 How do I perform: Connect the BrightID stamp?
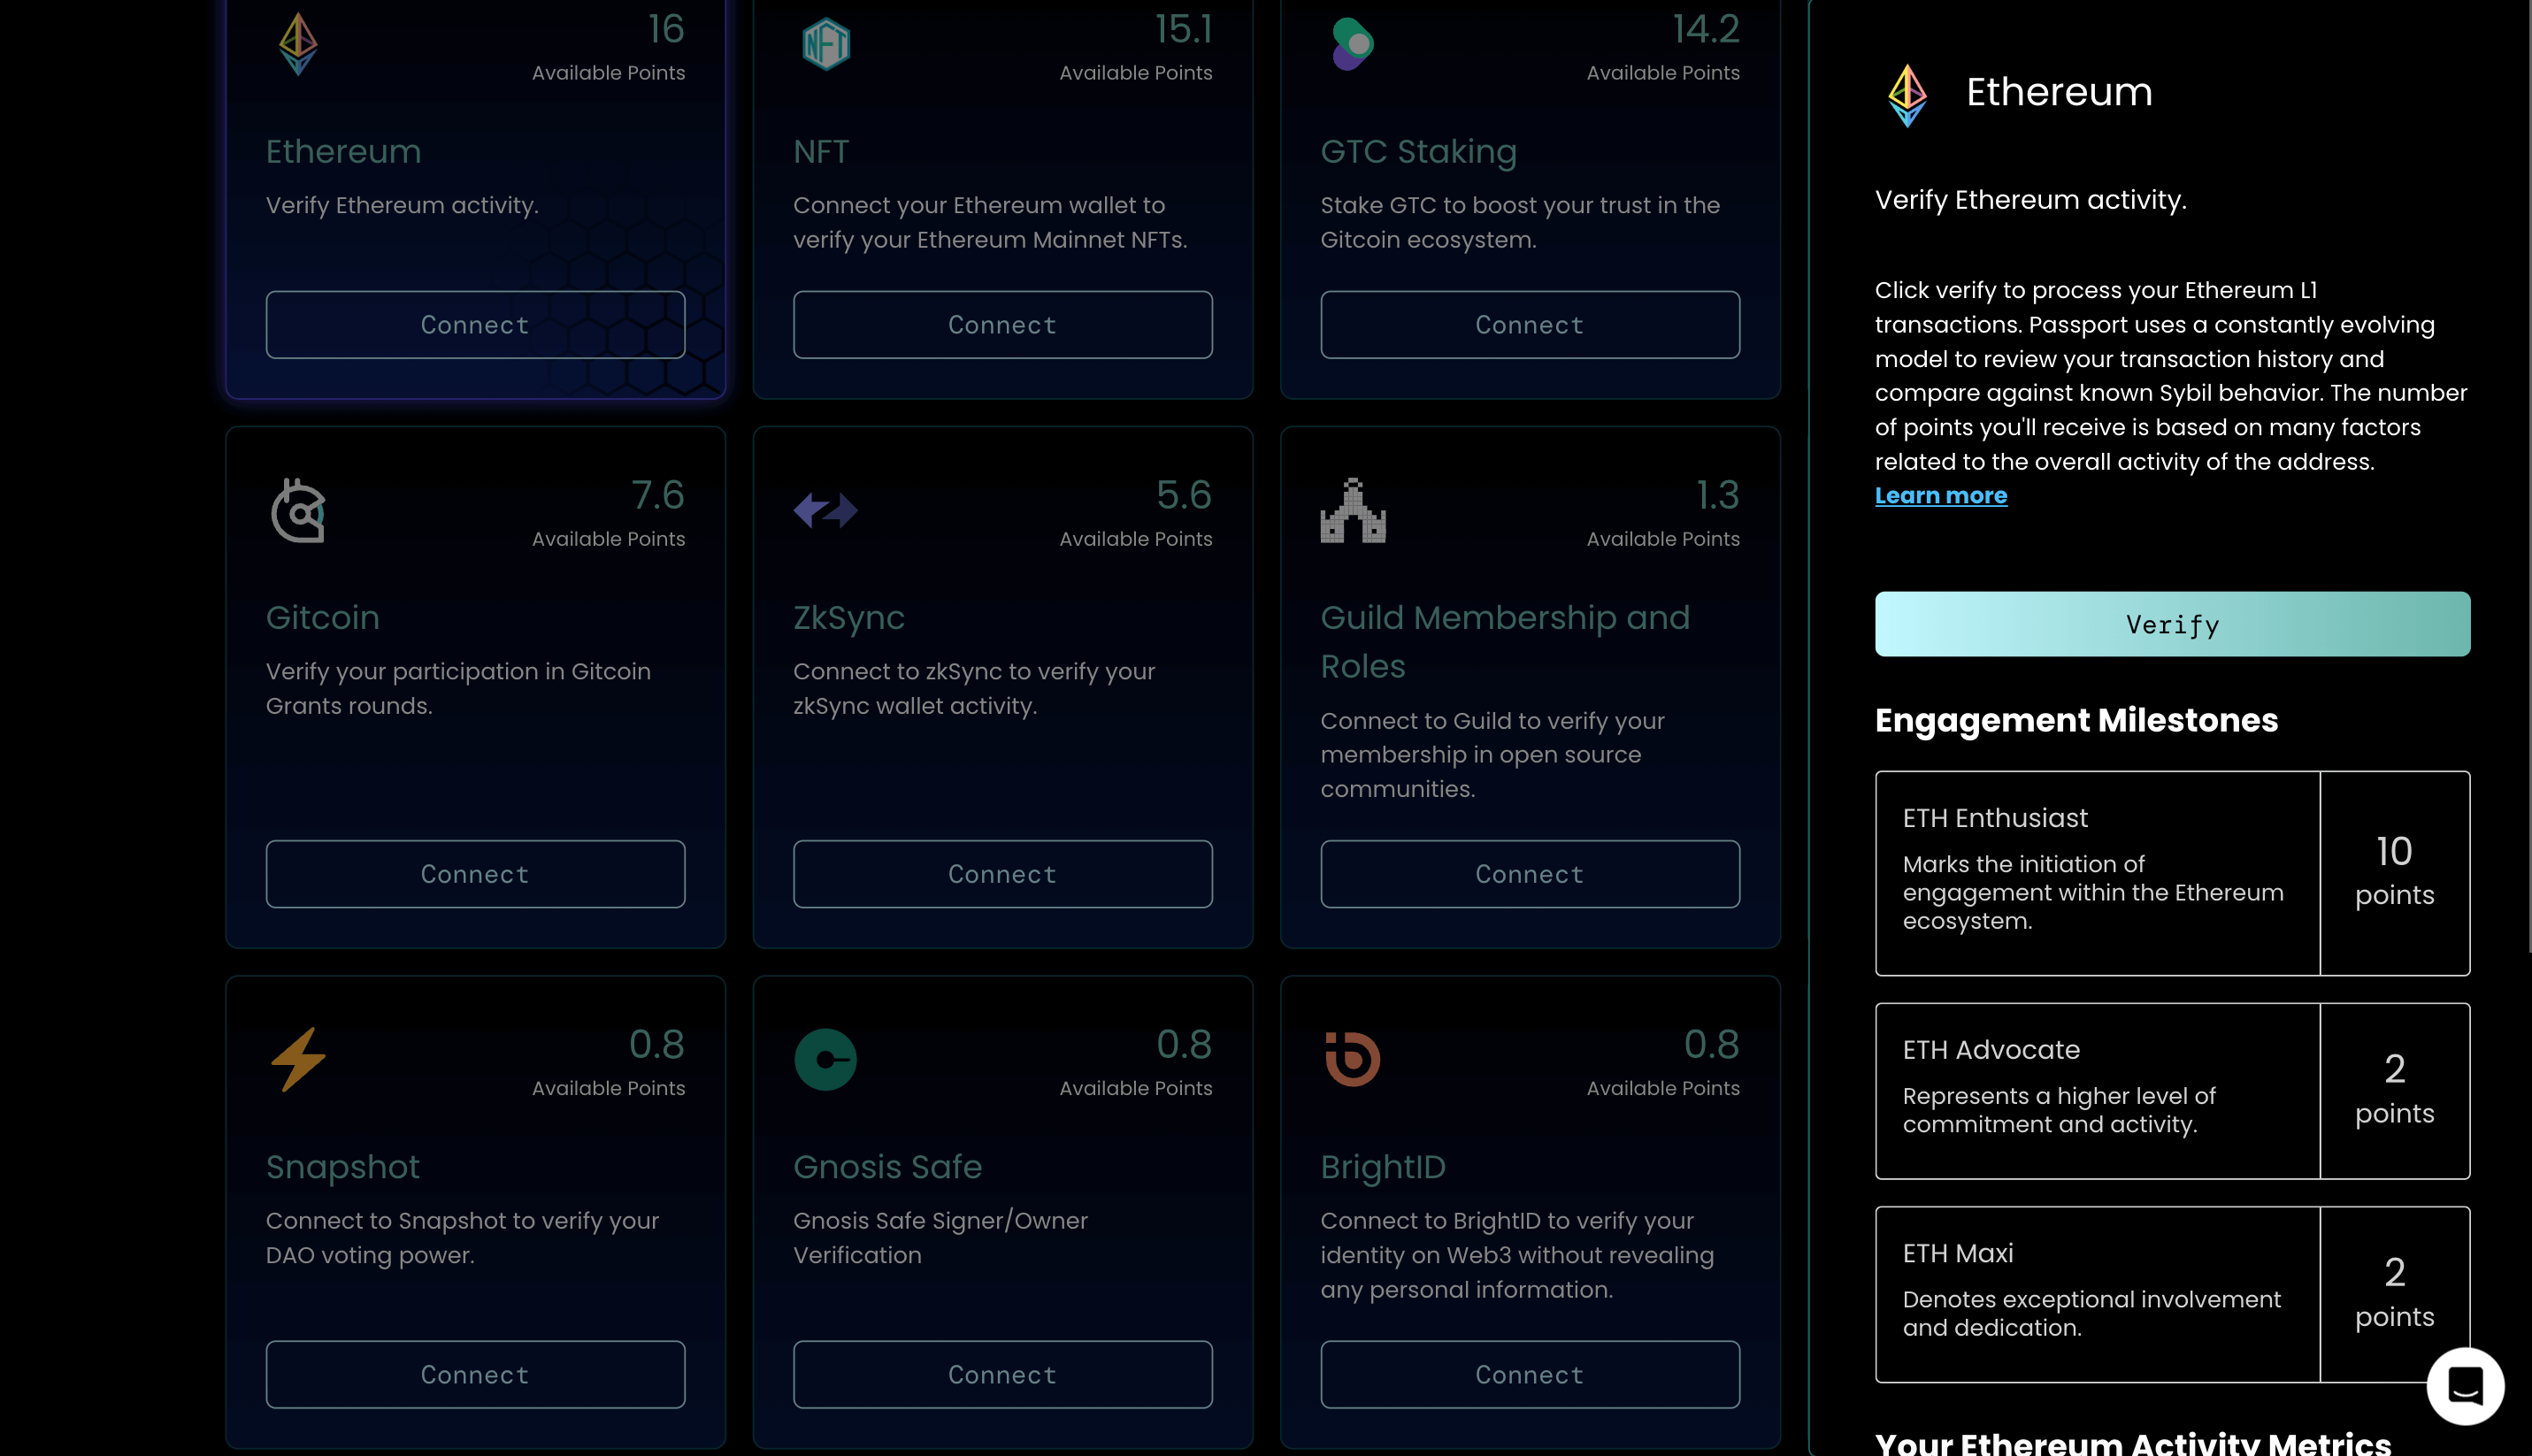[1530, 1375]
